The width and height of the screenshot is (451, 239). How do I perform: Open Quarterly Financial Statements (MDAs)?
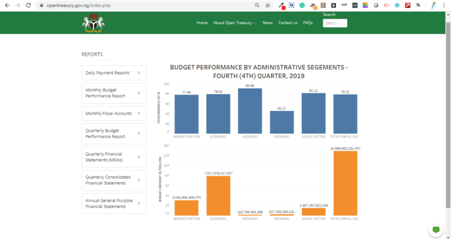114,157
